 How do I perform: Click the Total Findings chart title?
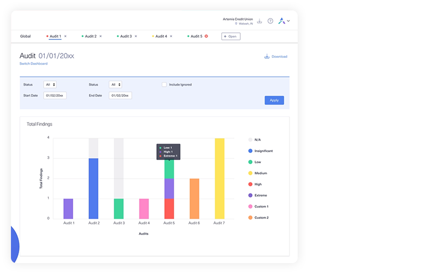(39, 124)
